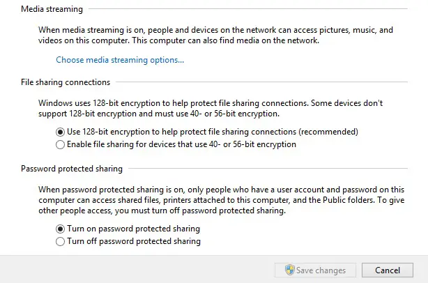This screenshot has width=428, height=283.
Task: Click the shield icon on Save changes
Action: (289, 270)
